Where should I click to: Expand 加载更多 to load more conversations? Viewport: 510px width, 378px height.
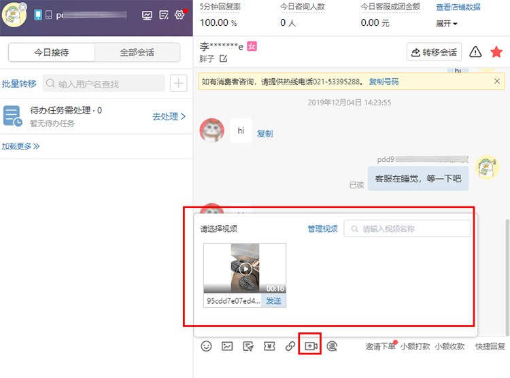click(20, 146)
